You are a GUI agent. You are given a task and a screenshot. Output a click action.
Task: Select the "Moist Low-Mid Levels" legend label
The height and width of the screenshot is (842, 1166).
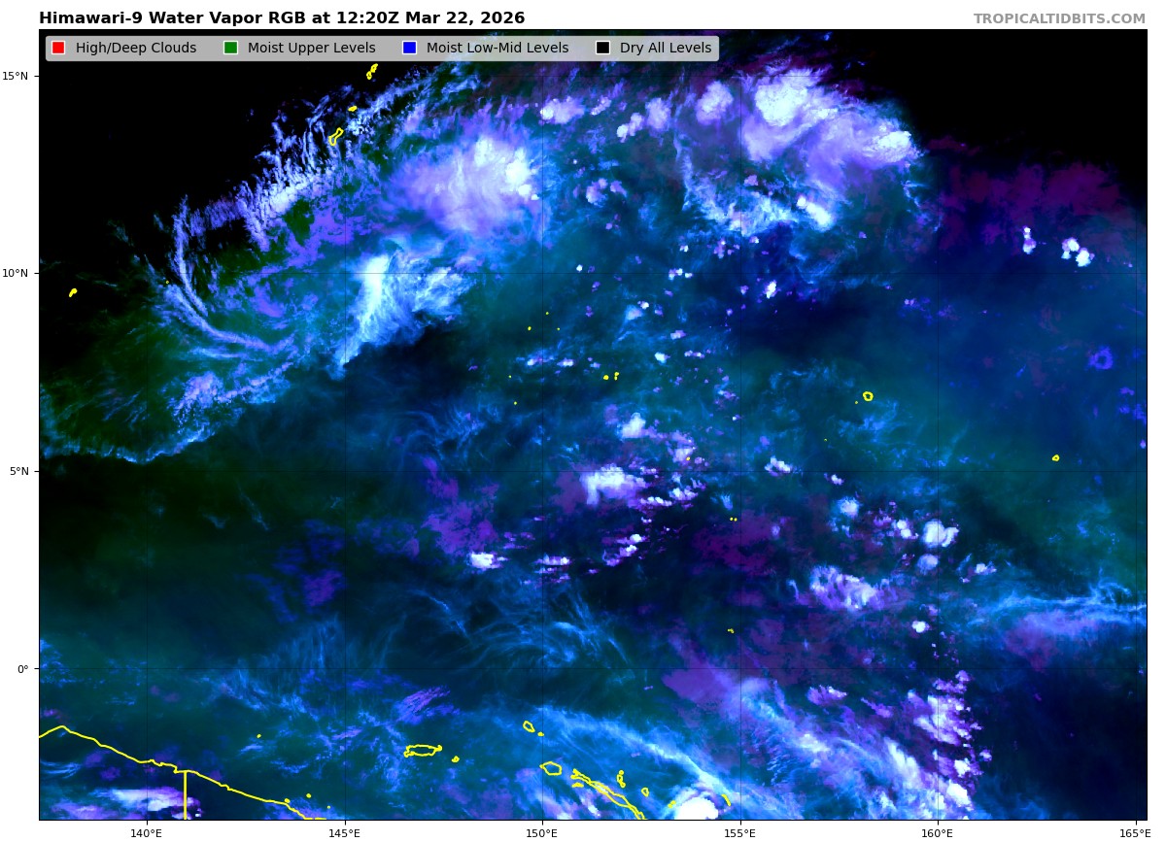[x=497, y=49]
